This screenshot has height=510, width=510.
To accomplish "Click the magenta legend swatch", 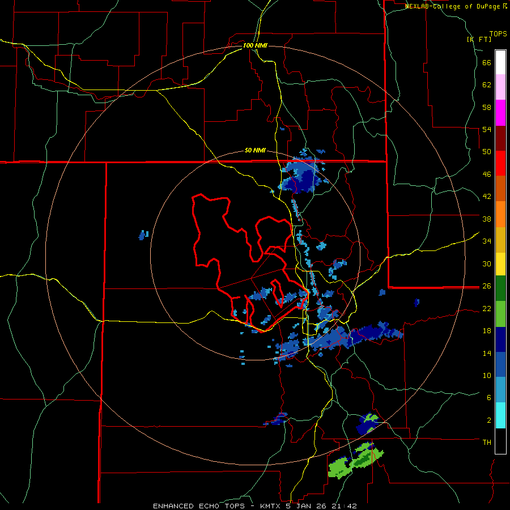I will (500, 113).
